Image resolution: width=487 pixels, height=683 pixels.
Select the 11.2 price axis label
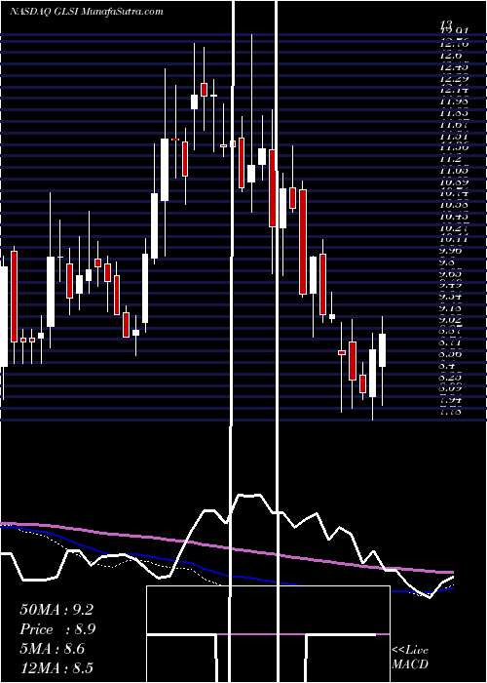point(450,159)
